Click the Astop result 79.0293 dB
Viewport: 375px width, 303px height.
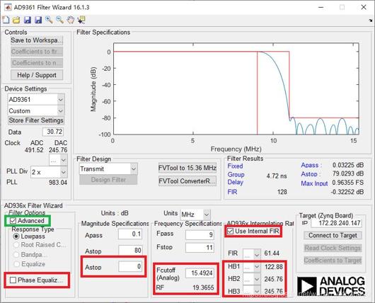(348, 173)
